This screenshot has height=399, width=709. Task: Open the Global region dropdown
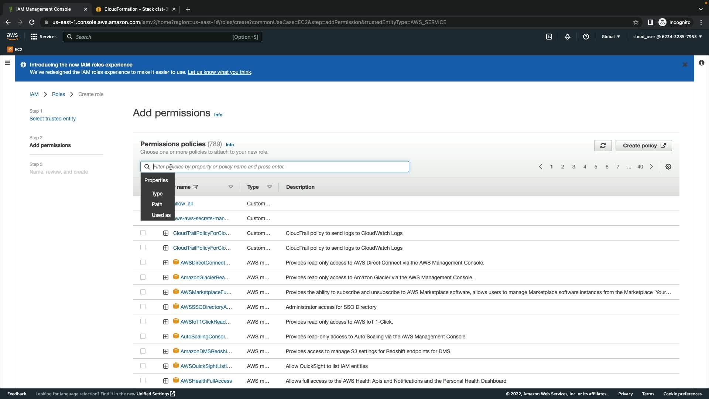611,37
